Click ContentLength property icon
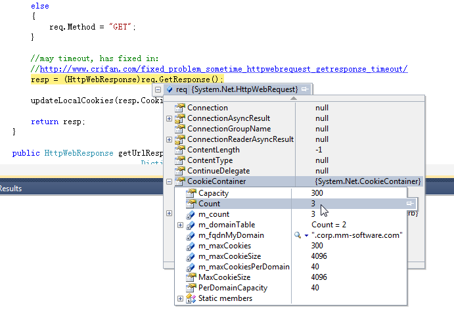 click(x=179, y=150)
